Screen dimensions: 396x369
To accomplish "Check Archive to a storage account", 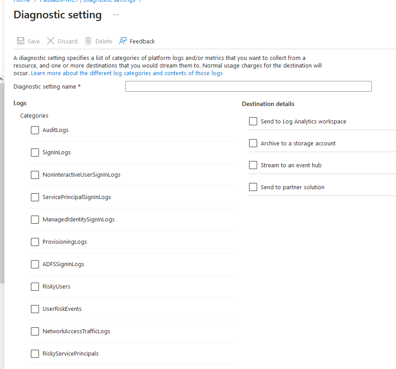I will [x=253, y=143].
